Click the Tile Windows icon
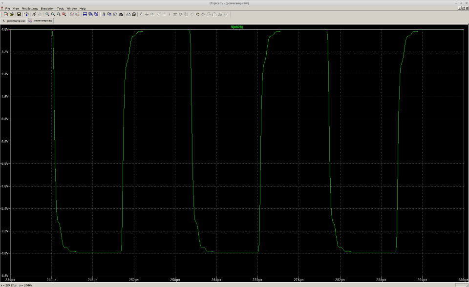469x287 pixels. [x=85, y=14]
